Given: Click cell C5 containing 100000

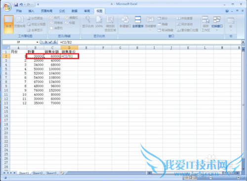Looking at the screenshot, I should [52, 69].
